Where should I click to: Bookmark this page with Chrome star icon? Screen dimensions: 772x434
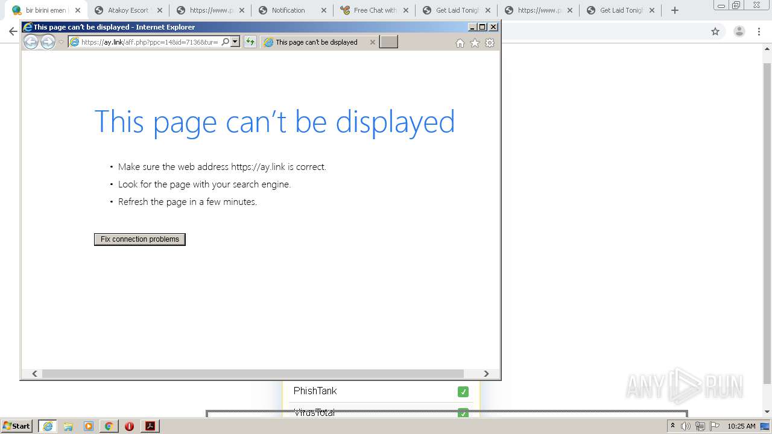pos(715,31)
